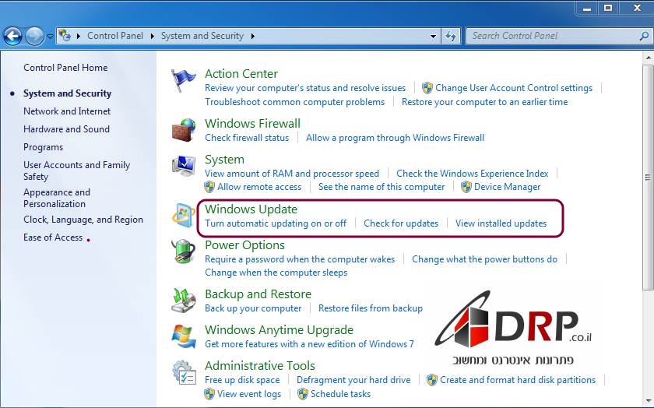654x408 pixels.
Task: Click the Action Center flag icon
Action: [185, 80]
